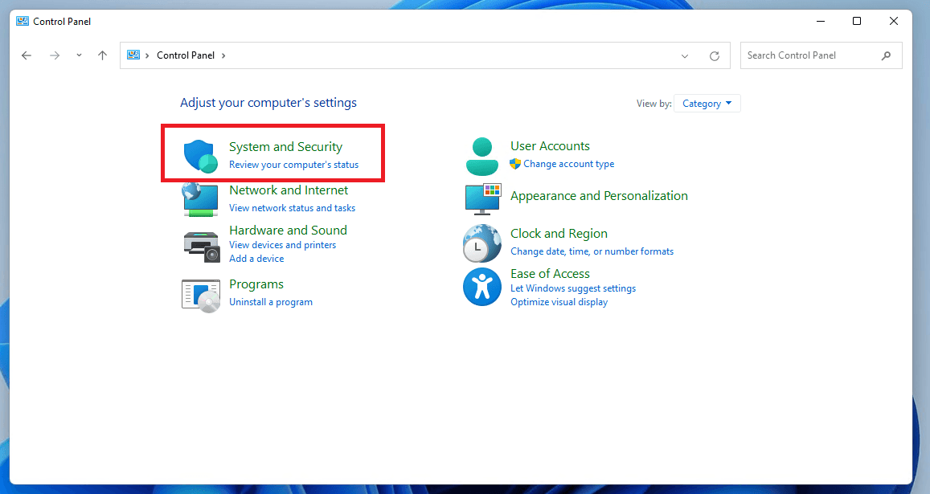Open the Programs category
This screenshot has height=494, width=930.
point(256,284)
